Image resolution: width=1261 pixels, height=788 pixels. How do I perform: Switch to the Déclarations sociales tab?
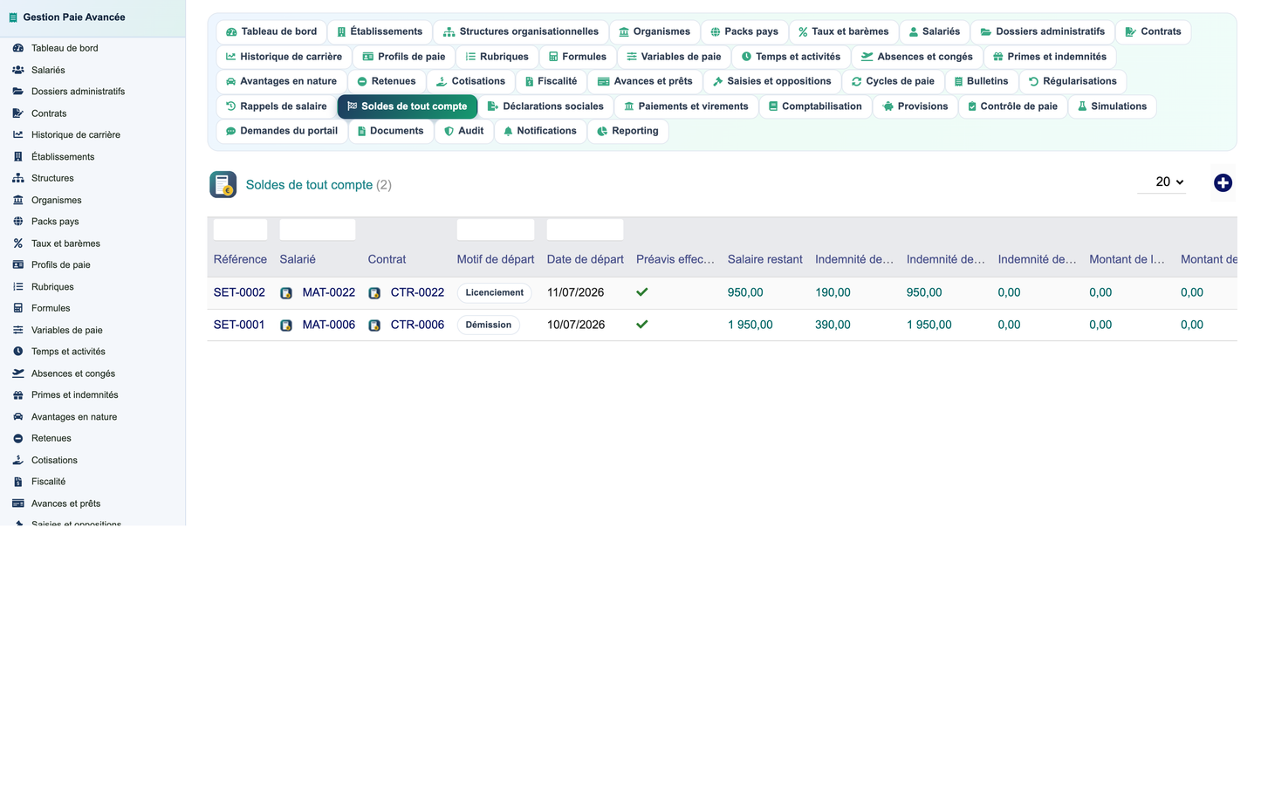tap(545, 106)
